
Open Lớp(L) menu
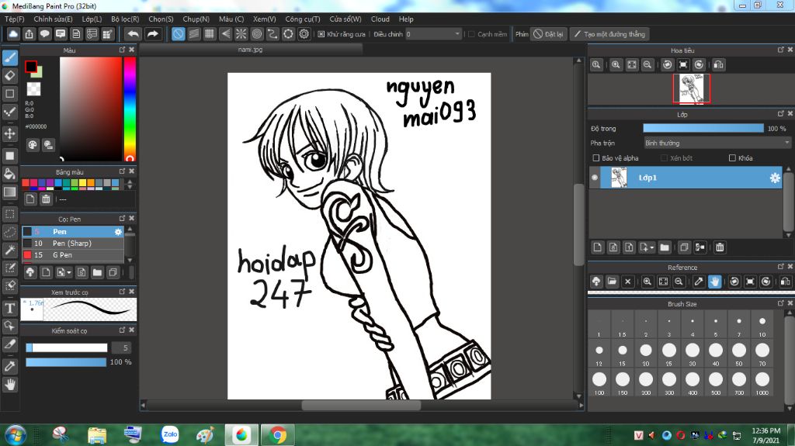tap(92, 19)
